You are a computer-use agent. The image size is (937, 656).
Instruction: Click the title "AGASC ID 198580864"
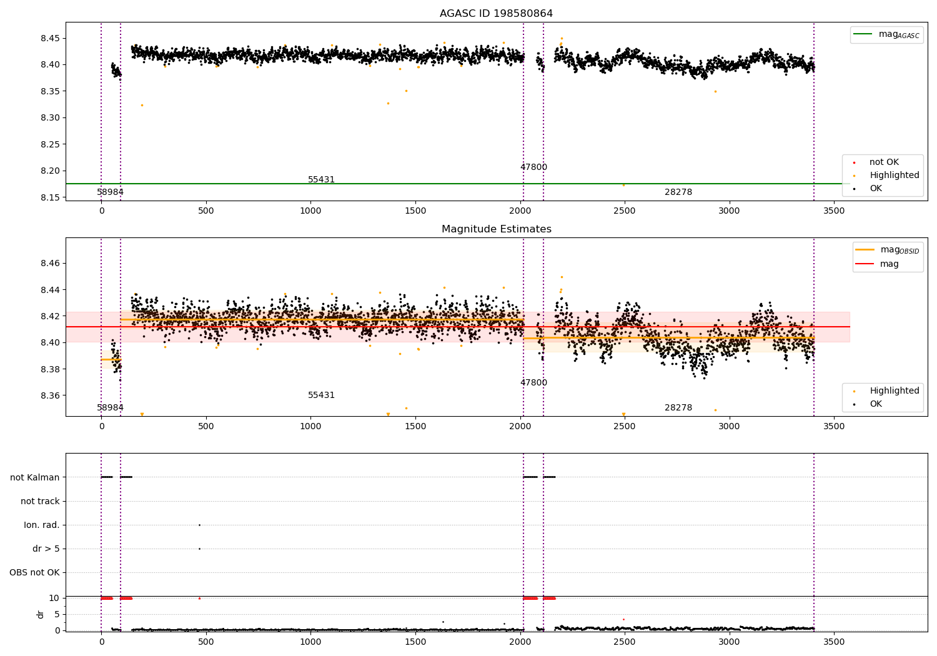pyautogui.click(x=496, y=14)
